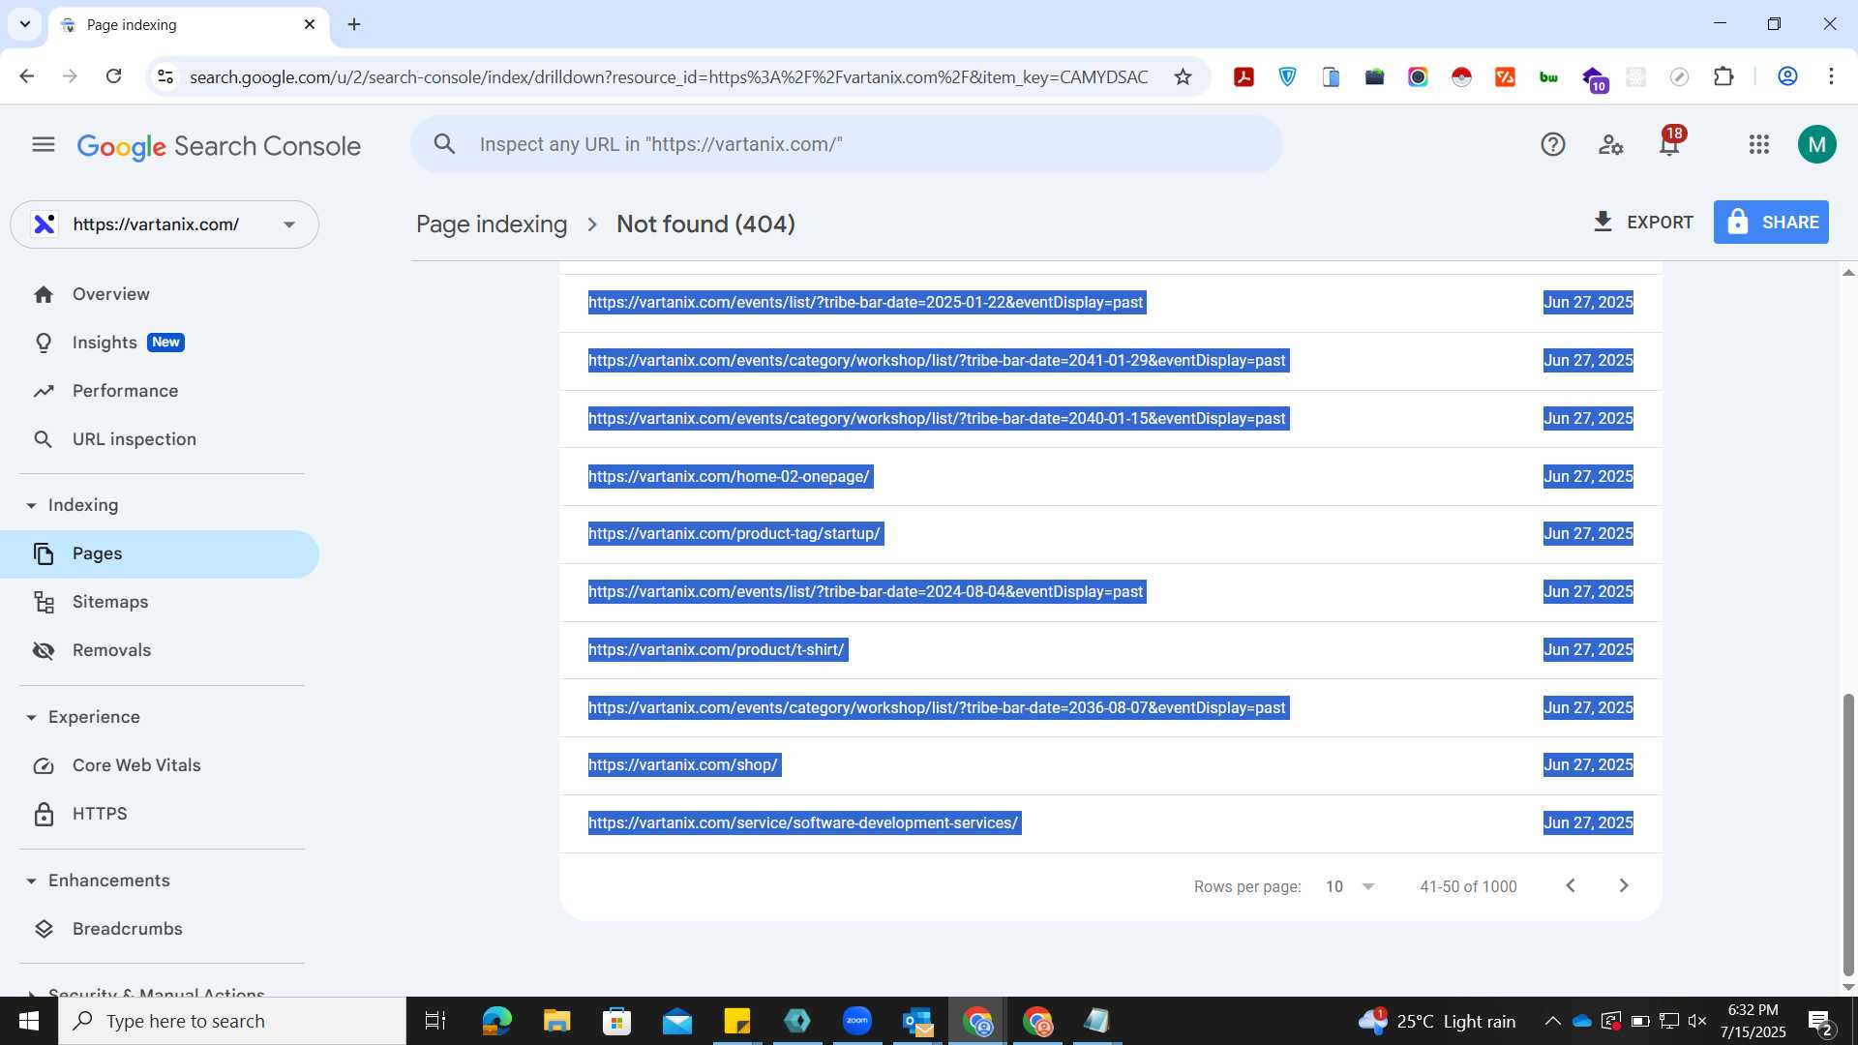Open the 25°C Light rain weather widget
This screenshot has width=1858, height=1045.
[x=1437, y=1021]
